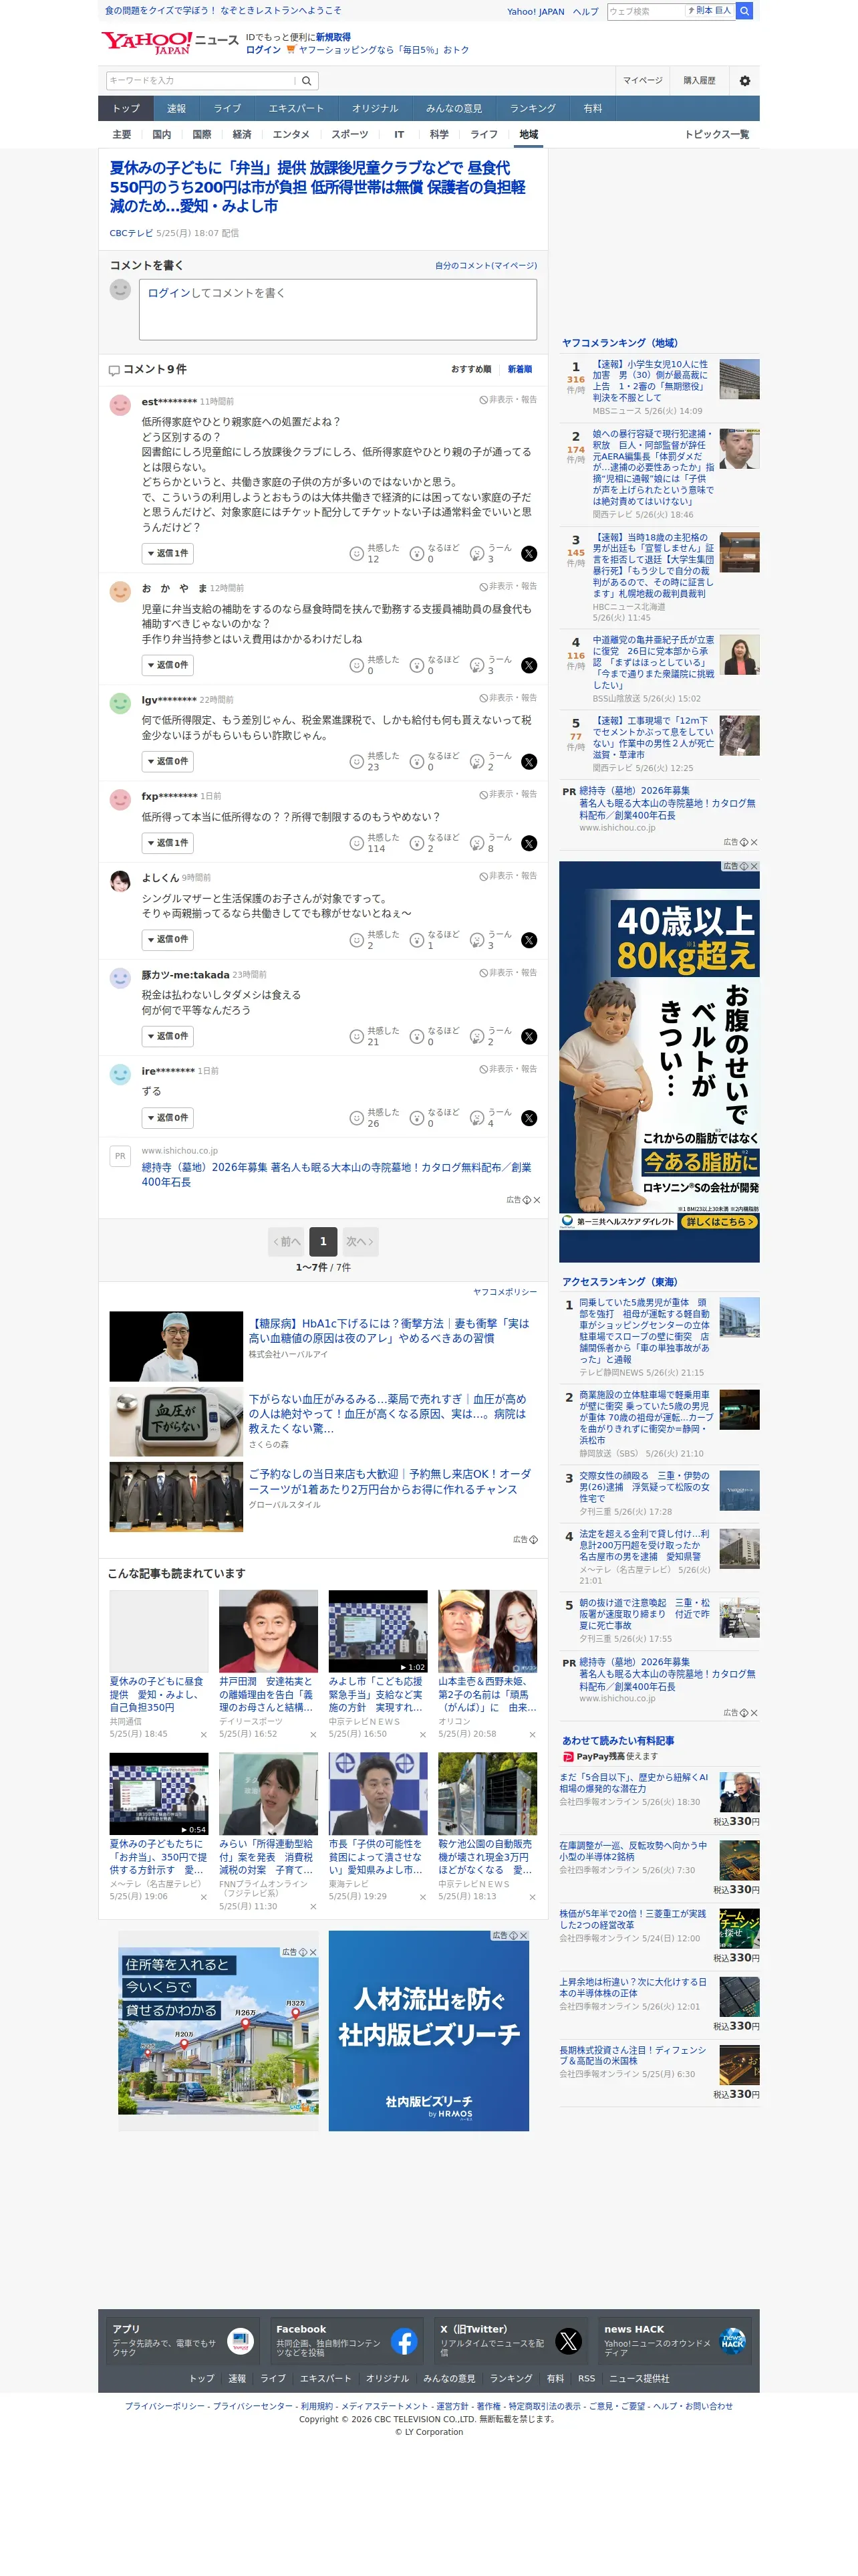Sort comments by おすすめ順
Viewport: 858px width, 2576px height.
[x=470, y=370]
